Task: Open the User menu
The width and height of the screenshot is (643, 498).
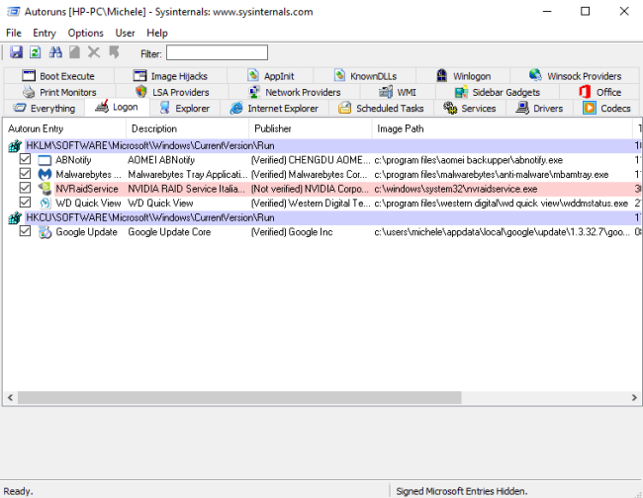Action: click(x=125, y=33)
